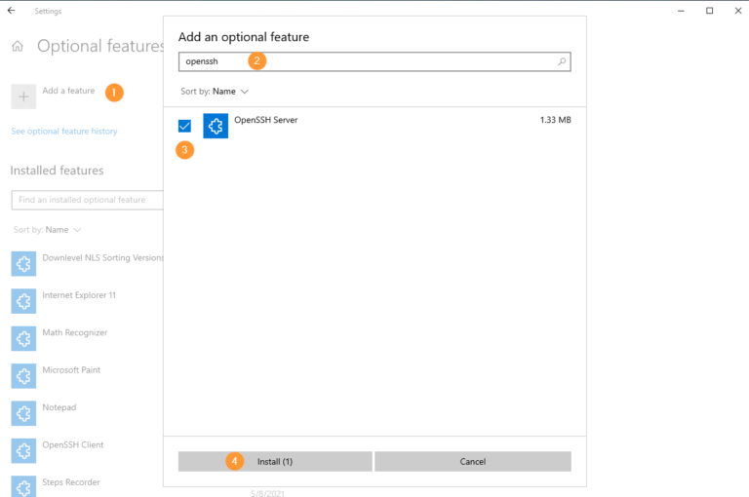
Task: Click the plus icon for Add a feature
Action: coord(23,96)
